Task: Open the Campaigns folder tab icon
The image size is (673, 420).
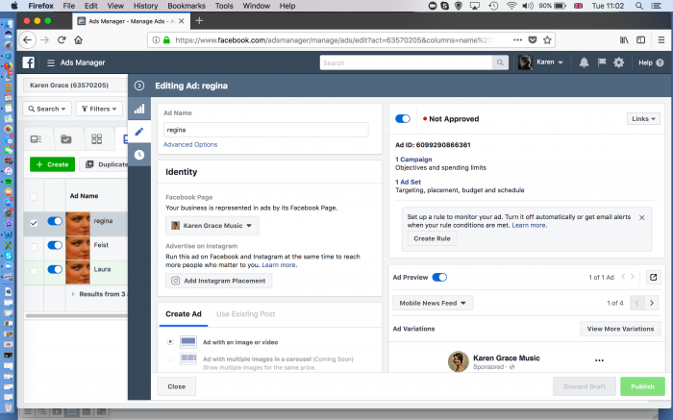Action: point(66,139)
